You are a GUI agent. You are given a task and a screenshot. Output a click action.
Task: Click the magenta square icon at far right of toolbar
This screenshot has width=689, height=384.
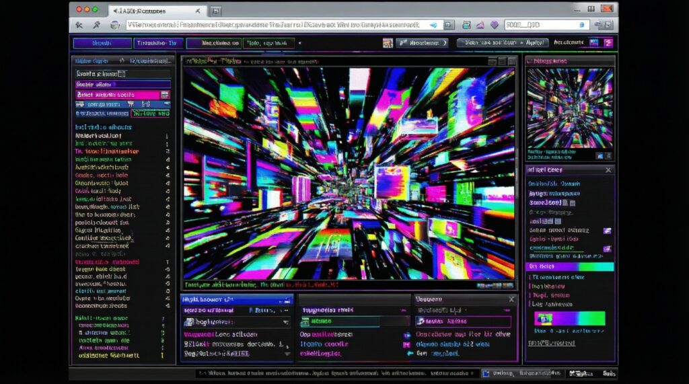pyautogui.click(x=608, y=43)
